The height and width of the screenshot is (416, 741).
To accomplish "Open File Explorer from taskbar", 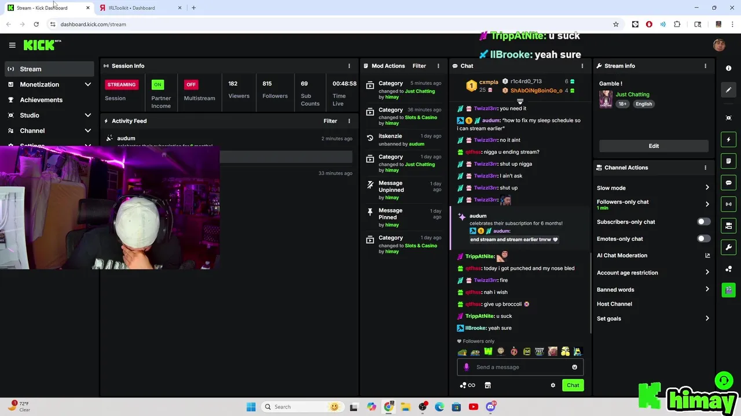I will [x=405, y=407].
